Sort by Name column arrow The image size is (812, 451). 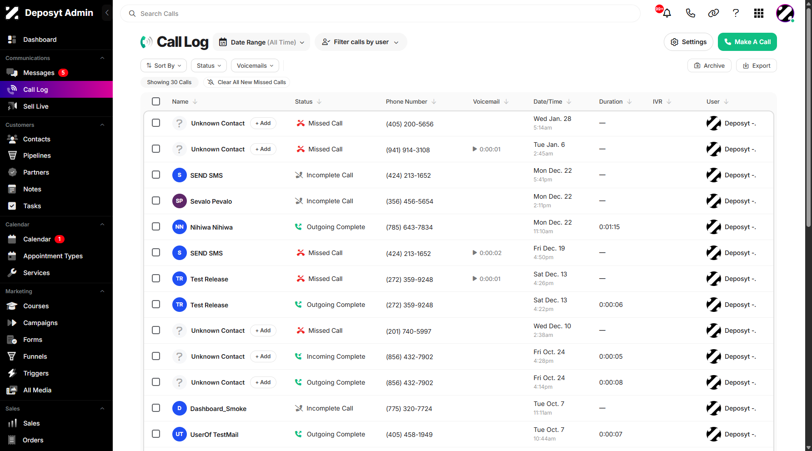195,101
